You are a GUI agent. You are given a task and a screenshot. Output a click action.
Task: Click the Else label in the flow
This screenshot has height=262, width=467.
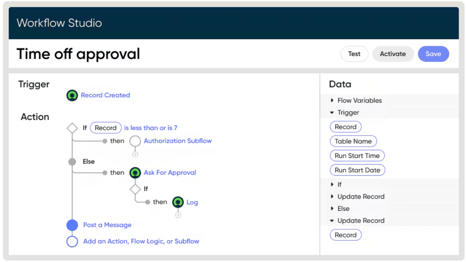click(x=89, y=162)
